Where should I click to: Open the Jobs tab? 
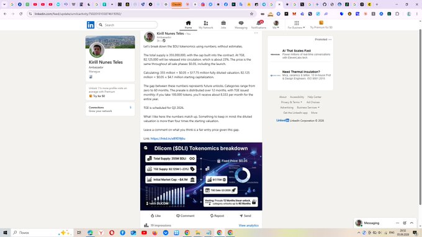(223, 25)
